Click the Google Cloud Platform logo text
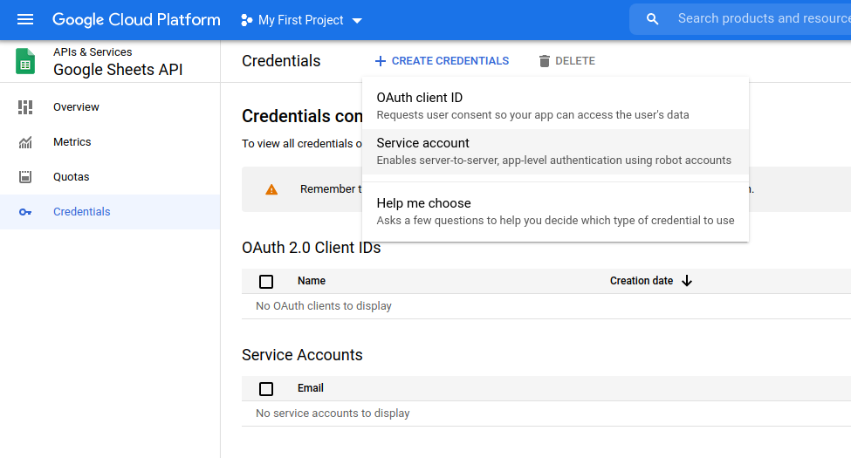The height and width of the screenshot is (458, 851). point(136,20)
